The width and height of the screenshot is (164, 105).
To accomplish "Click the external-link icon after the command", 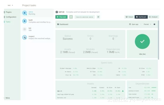I will 98,17.
